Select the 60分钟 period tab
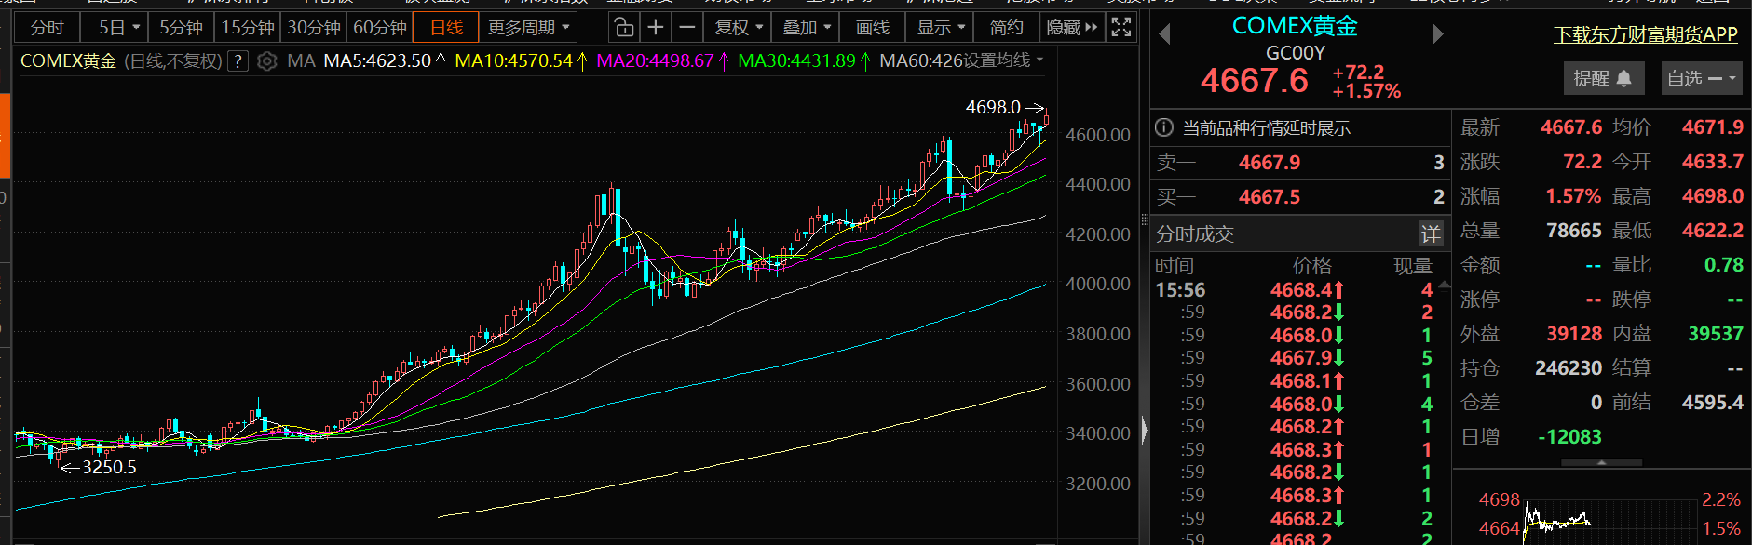The width and height of the screenshot is (1752, 545). [380, 28]
